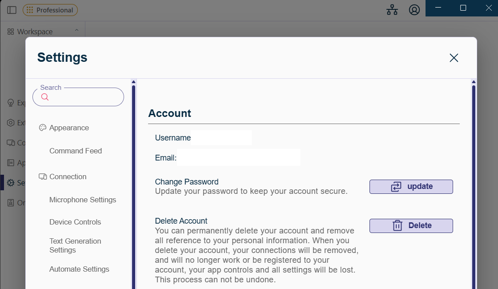Click the Username field

[x=221, y=137]
